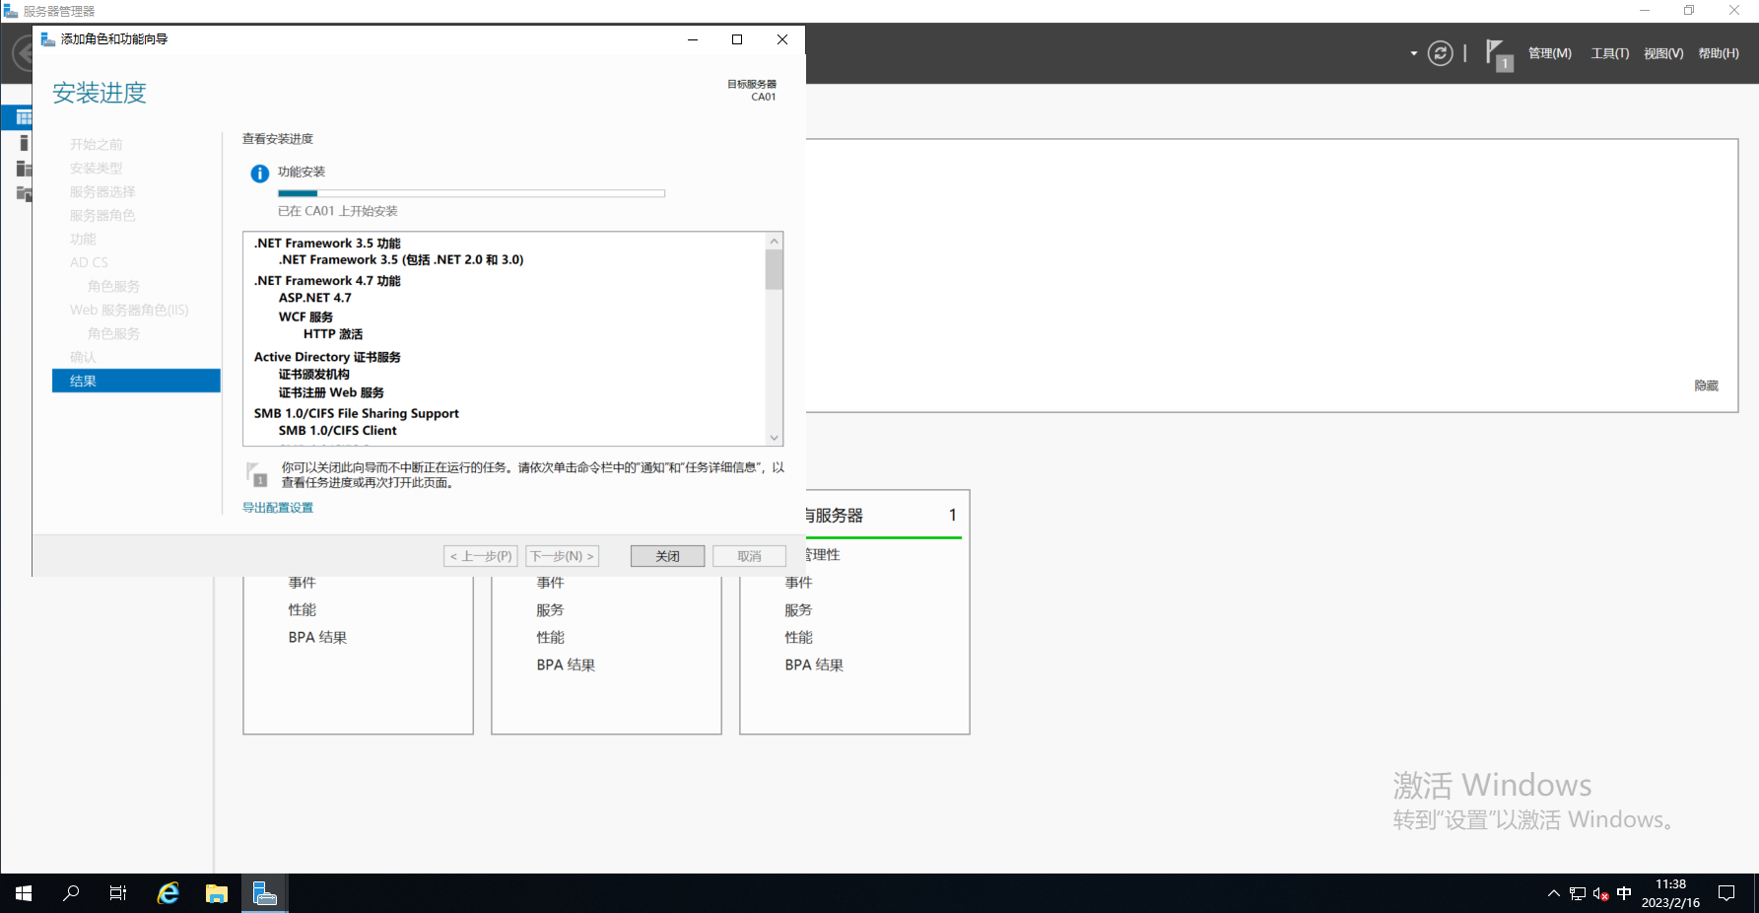Click the volume icon in system tray
The height and width of the screenshot is (913, 1759).
tap(1600, 894)
